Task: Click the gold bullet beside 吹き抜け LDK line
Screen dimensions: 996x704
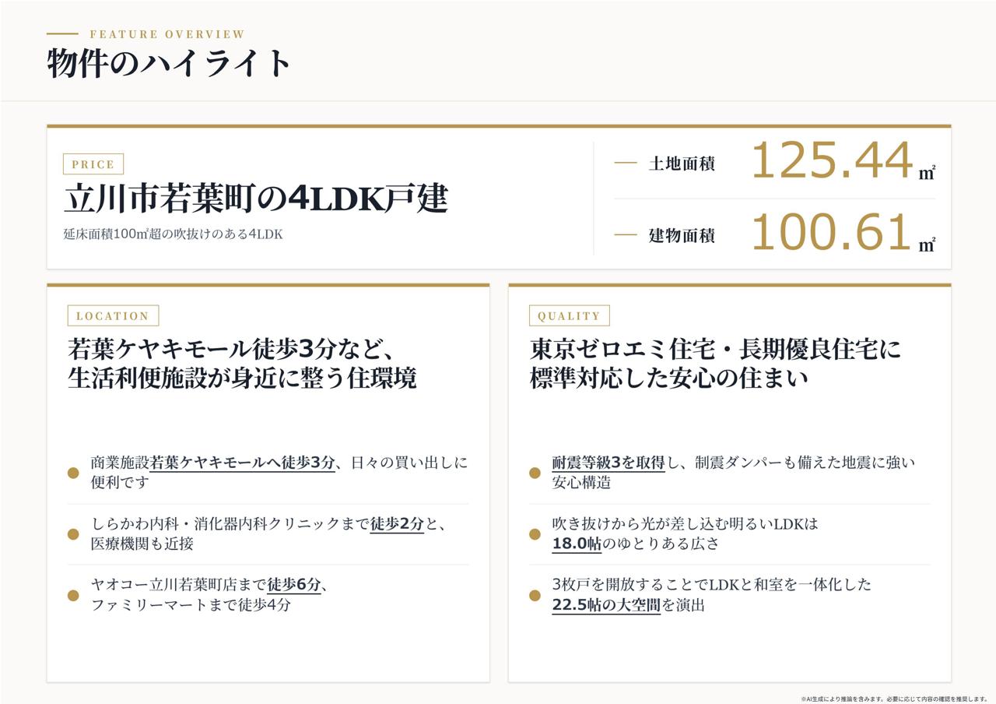Action: (x=535, y=534)
